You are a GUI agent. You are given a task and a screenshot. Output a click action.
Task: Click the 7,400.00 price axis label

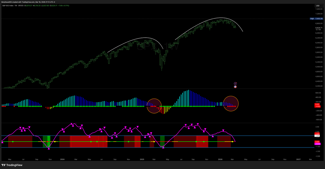coord(319,9)
